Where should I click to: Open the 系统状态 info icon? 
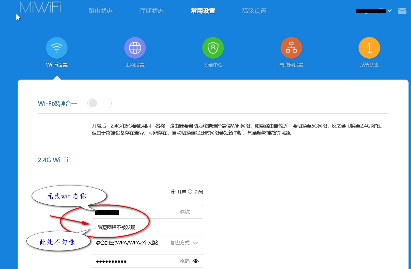point(369,48)
